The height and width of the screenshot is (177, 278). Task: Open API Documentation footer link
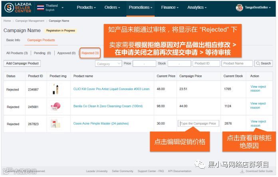click(x=180, y=171)
